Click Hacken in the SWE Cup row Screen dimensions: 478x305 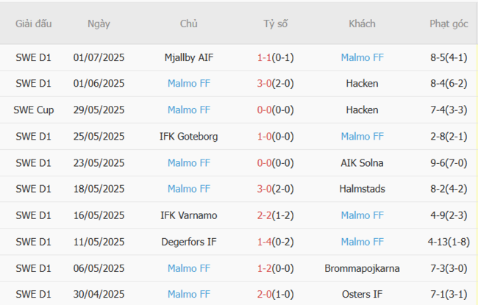(362, 110)
